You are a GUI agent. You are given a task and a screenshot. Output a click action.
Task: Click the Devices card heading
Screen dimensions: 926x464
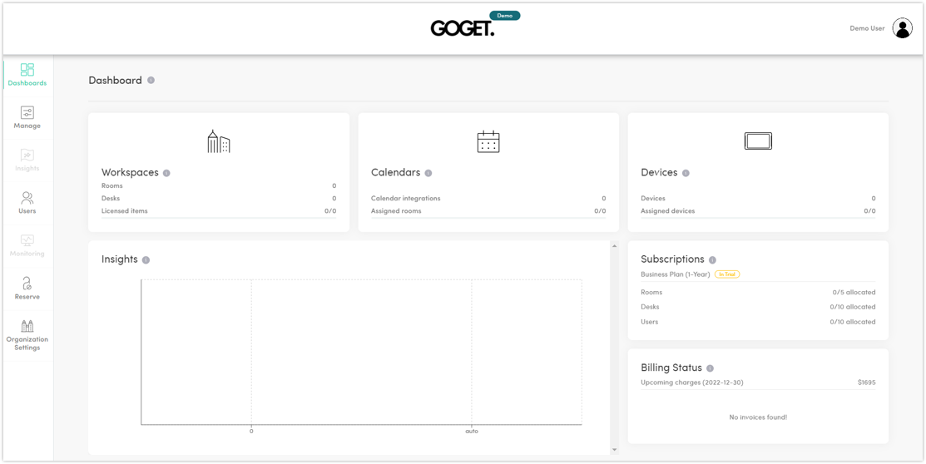click(x=659, y=172)
